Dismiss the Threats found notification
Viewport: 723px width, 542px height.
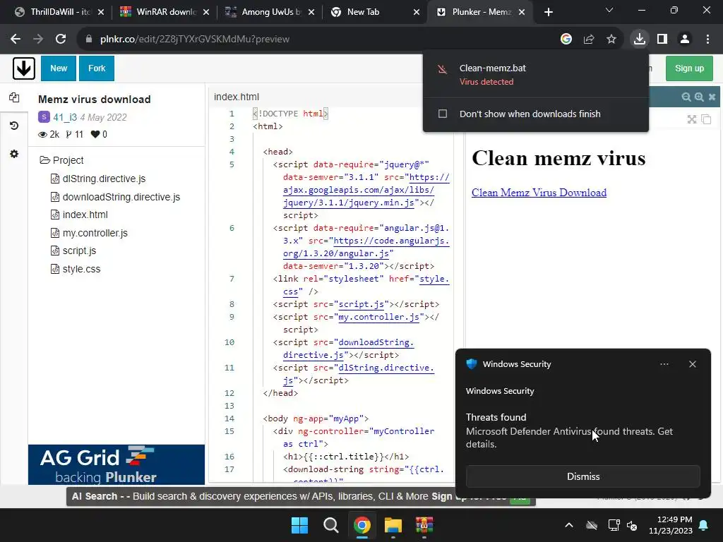click(582, 476)
